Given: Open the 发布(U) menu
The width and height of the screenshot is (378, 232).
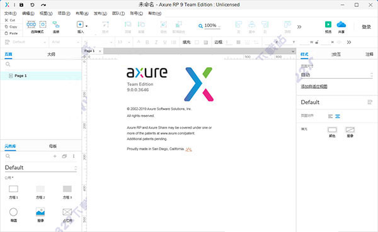Looking at the screenshot, I should coord(100,13).
